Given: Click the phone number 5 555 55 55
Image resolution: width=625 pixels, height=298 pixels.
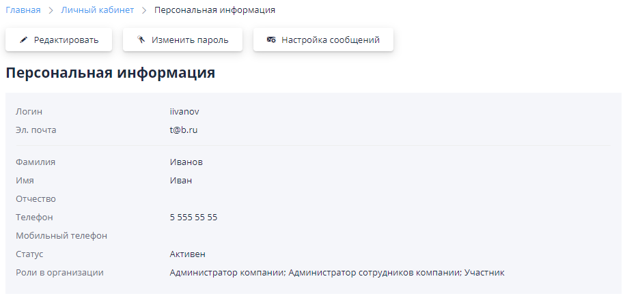Looking at the screenshot, I should 193,217.
